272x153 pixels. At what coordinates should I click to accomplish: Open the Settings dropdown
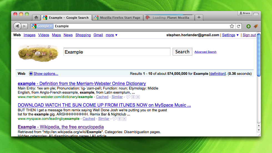point(230,35)
